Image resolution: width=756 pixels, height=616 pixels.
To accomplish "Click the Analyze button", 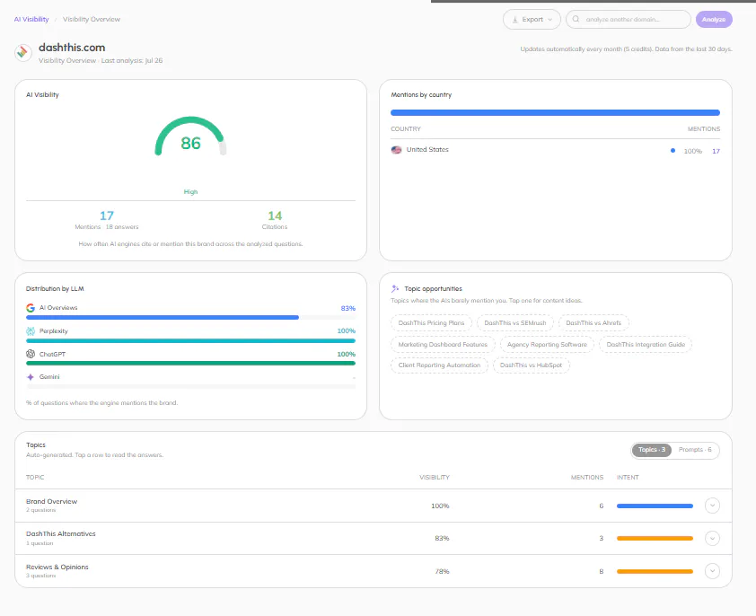I will [714, 19].
